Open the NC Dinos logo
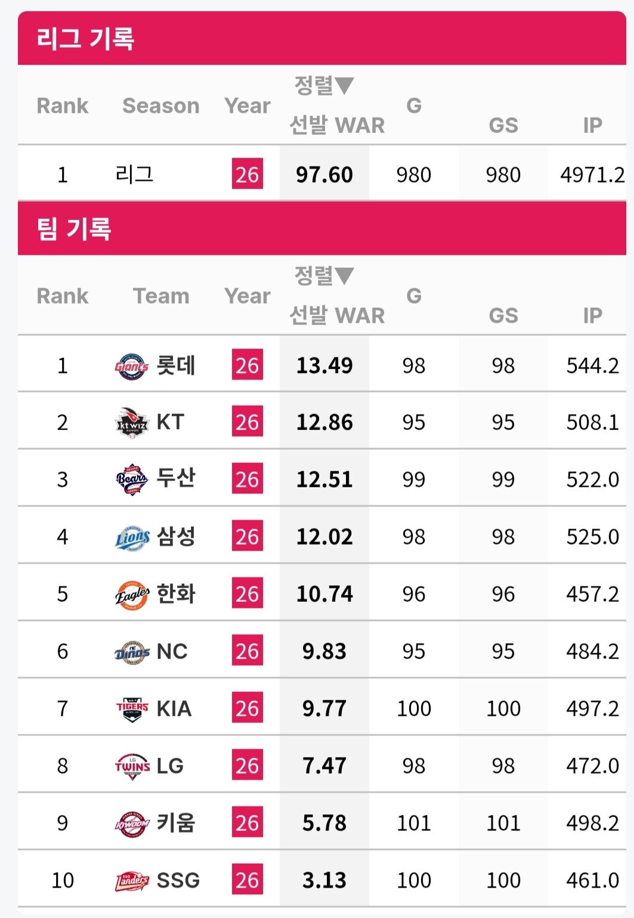Image resolution: width=634 pixels, height=918 pixels. (x=132, y=652)
